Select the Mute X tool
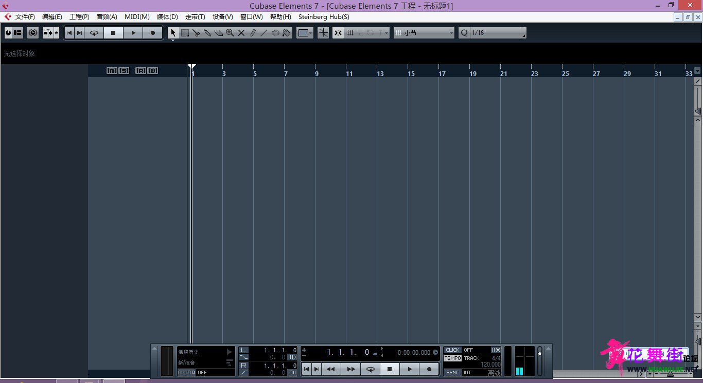 [x=241, y=33]
